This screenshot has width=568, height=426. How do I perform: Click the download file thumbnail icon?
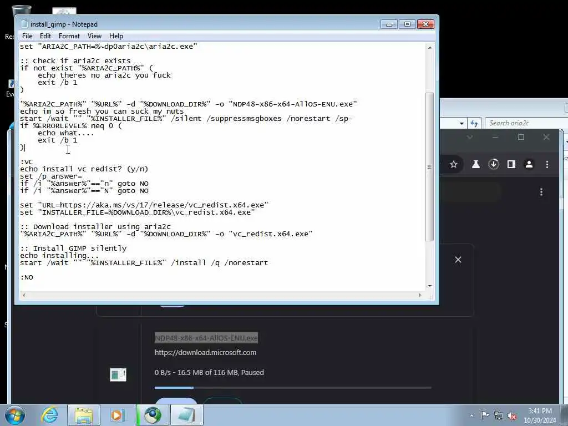click(118, 374)
